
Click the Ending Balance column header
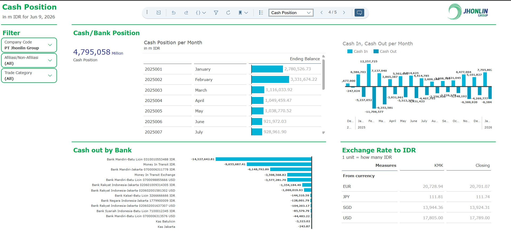305,59
